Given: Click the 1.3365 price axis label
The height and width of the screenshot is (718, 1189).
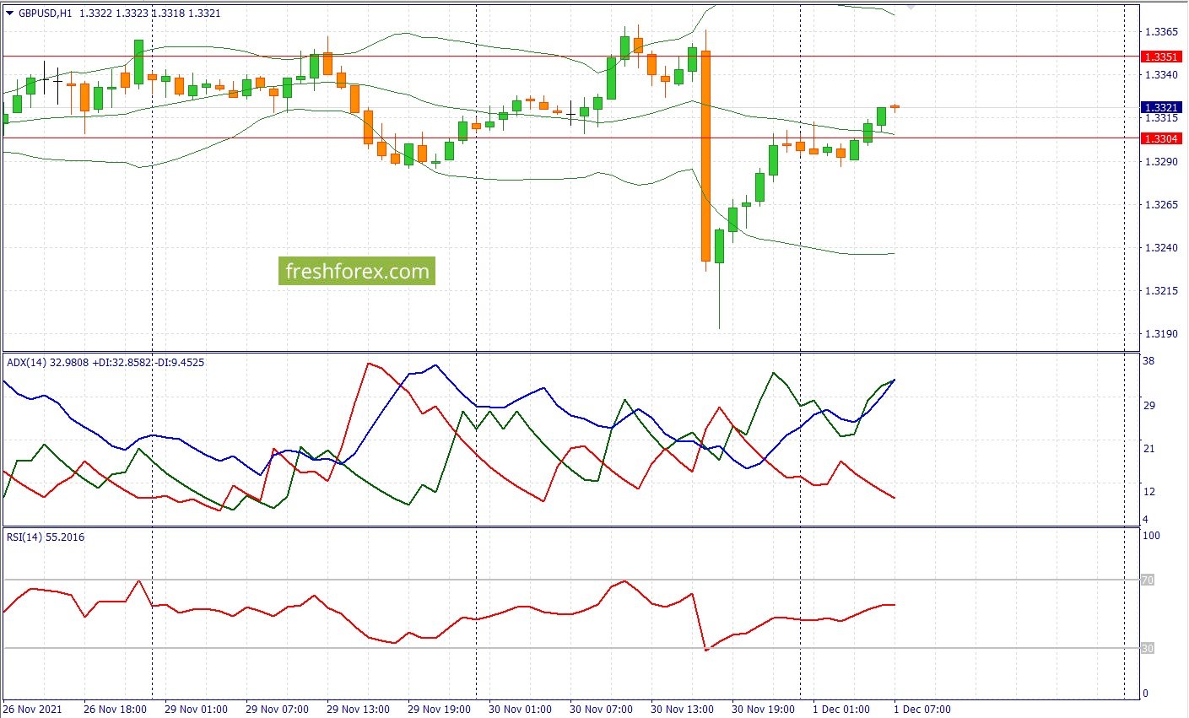Looking at the screenshot, I should (1160, 32).
